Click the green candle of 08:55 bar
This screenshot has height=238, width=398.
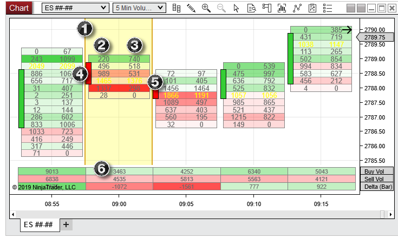point(21,99)
